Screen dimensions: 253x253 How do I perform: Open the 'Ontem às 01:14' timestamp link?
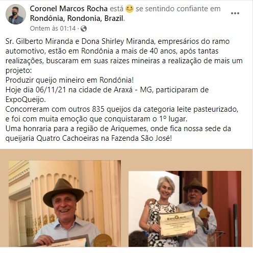(x=53, y=29)
